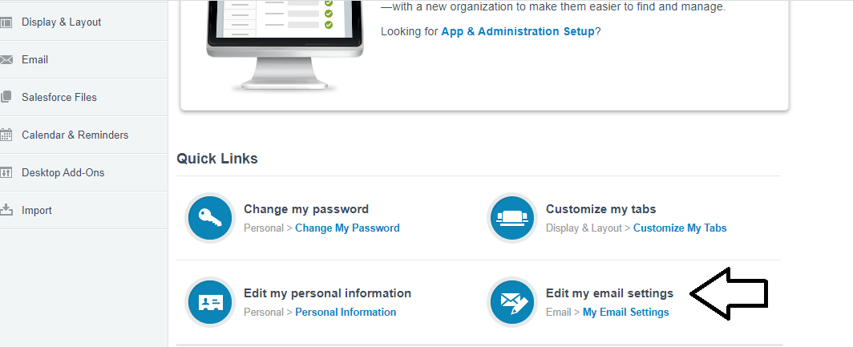This screenshot has width=853, height=347.
Task: Click the envelope email settings icon
Action: pyautogui.click(x=511, y=302)
